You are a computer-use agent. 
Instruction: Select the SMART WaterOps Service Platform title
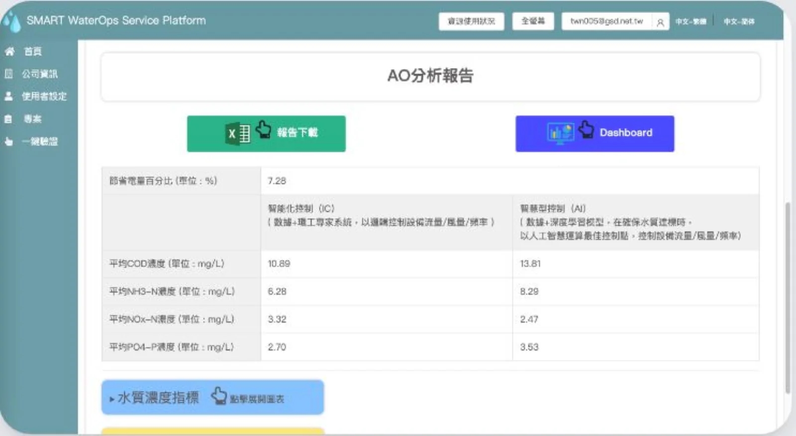click(116, 20)
